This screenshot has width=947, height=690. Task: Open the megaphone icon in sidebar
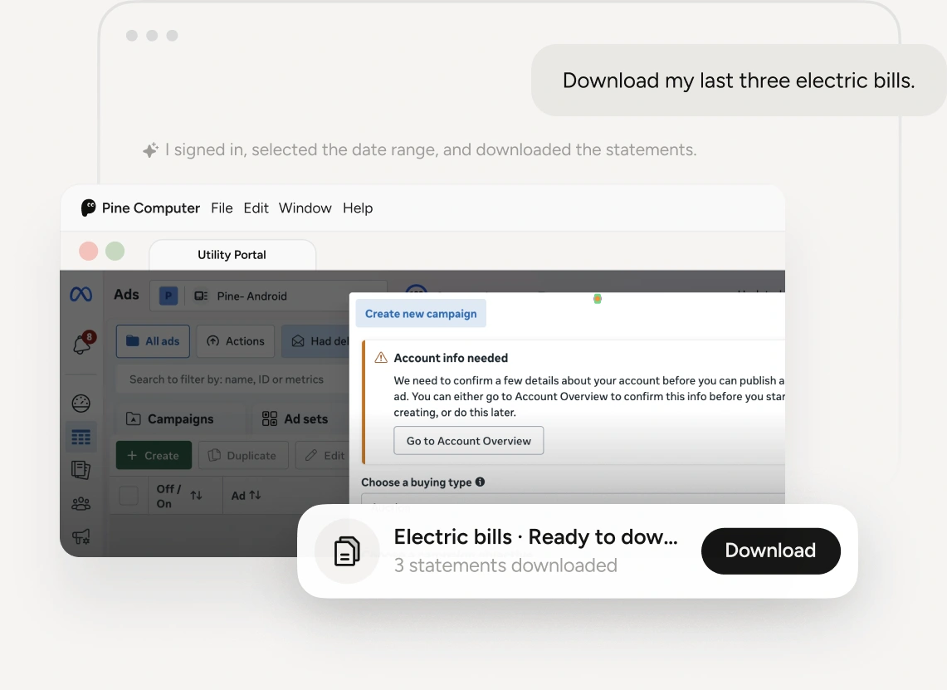click(81, 536)
